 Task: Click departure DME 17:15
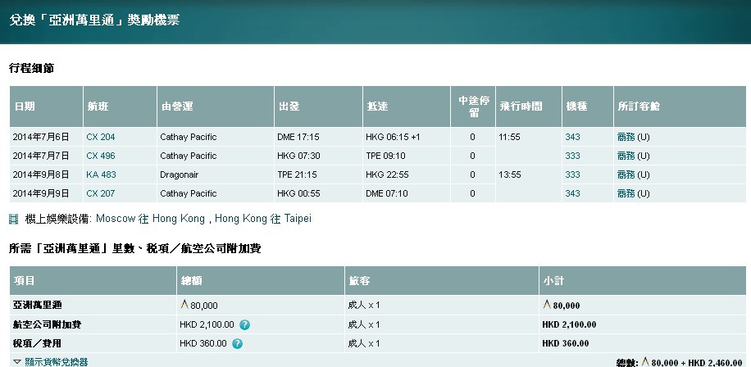pos(298,138)
